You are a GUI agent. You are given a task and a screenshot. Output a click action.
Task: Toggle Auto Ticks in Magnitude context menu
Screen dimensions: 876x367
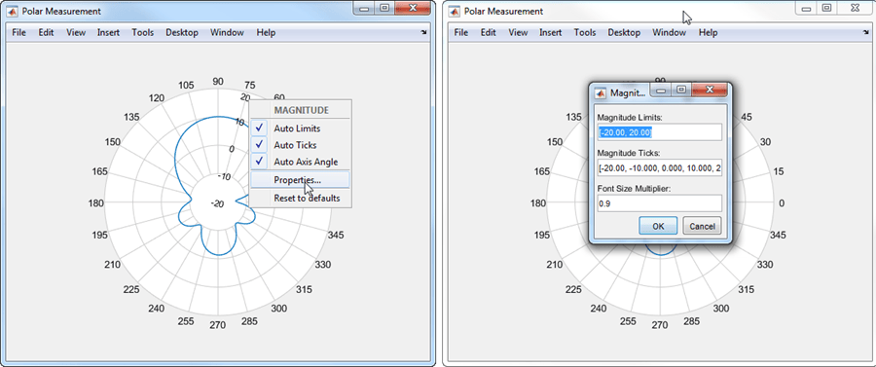coord(300,145)
